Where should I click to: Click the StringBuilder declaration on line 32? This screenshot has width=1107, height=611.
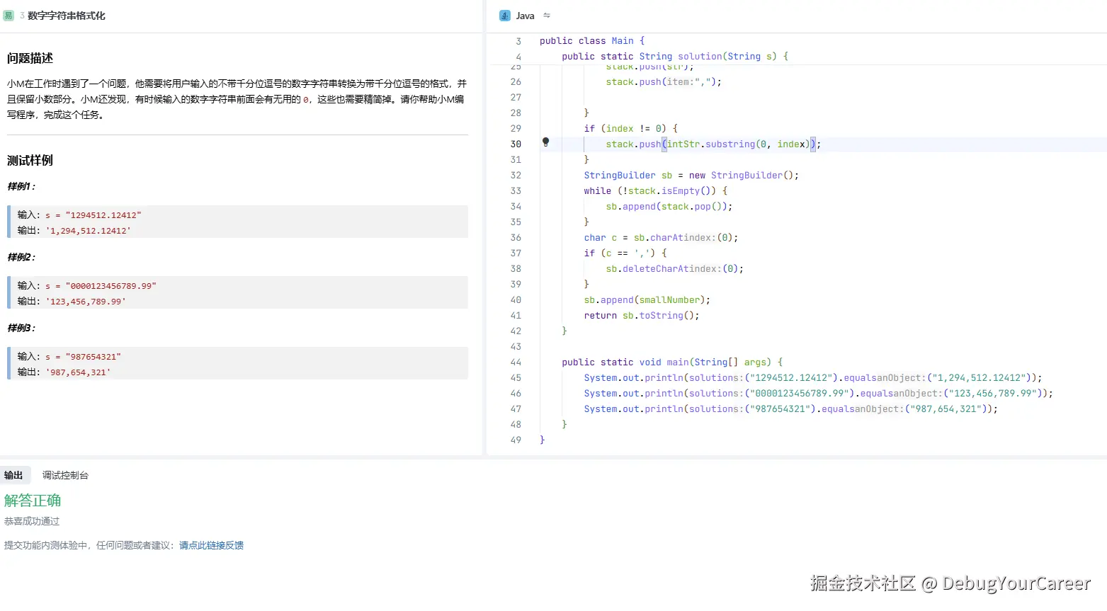[691, 175]
